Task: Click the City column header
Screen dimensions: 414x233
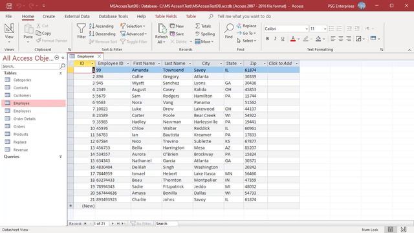Action: tap(208, 63)
